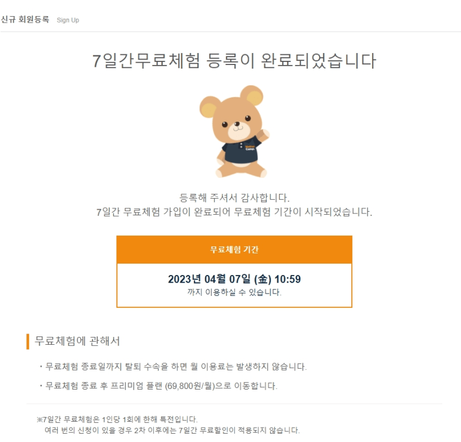Image resolution: width=461 pixels, height=442 pixels.
Task: Click the bear mascot image
Action: (234, 131)
